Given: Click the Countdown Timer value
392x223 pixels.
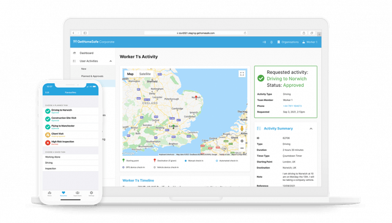Looking at the screenshot, I should 292,156.
